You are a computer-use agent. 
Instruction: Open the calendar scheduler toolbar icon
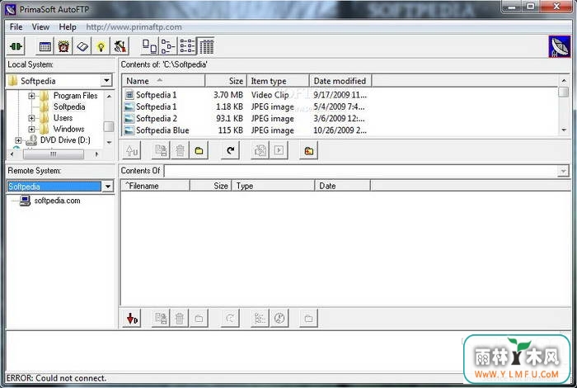[45, 46]
